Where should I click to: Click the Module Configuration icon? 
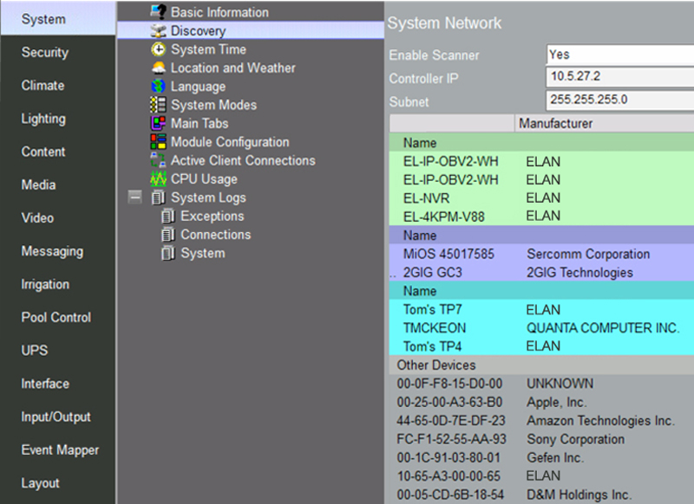point(159,142)
